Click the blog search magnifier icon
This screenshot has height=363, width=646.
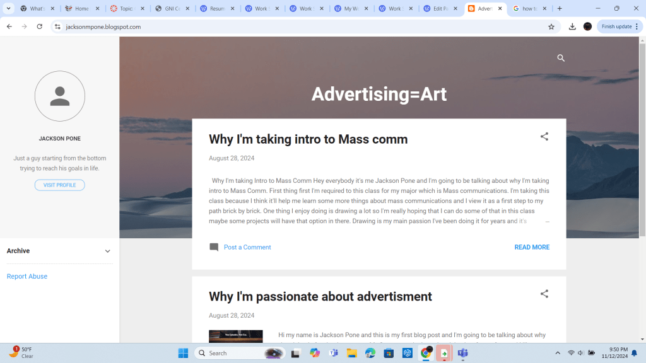pos(561,58)
